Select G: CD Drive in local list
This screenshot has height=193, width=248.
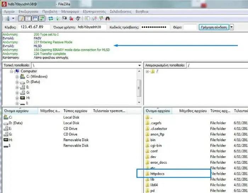72,134
